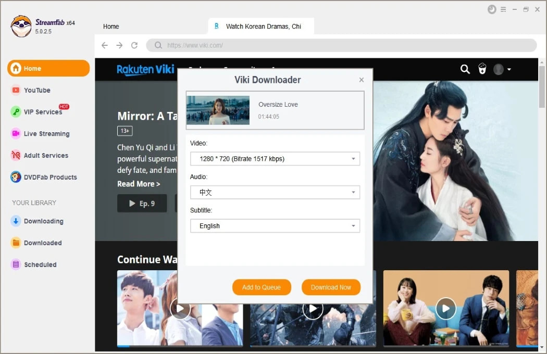
Task: Open DVDFab Products section
Action: [50, 177]
